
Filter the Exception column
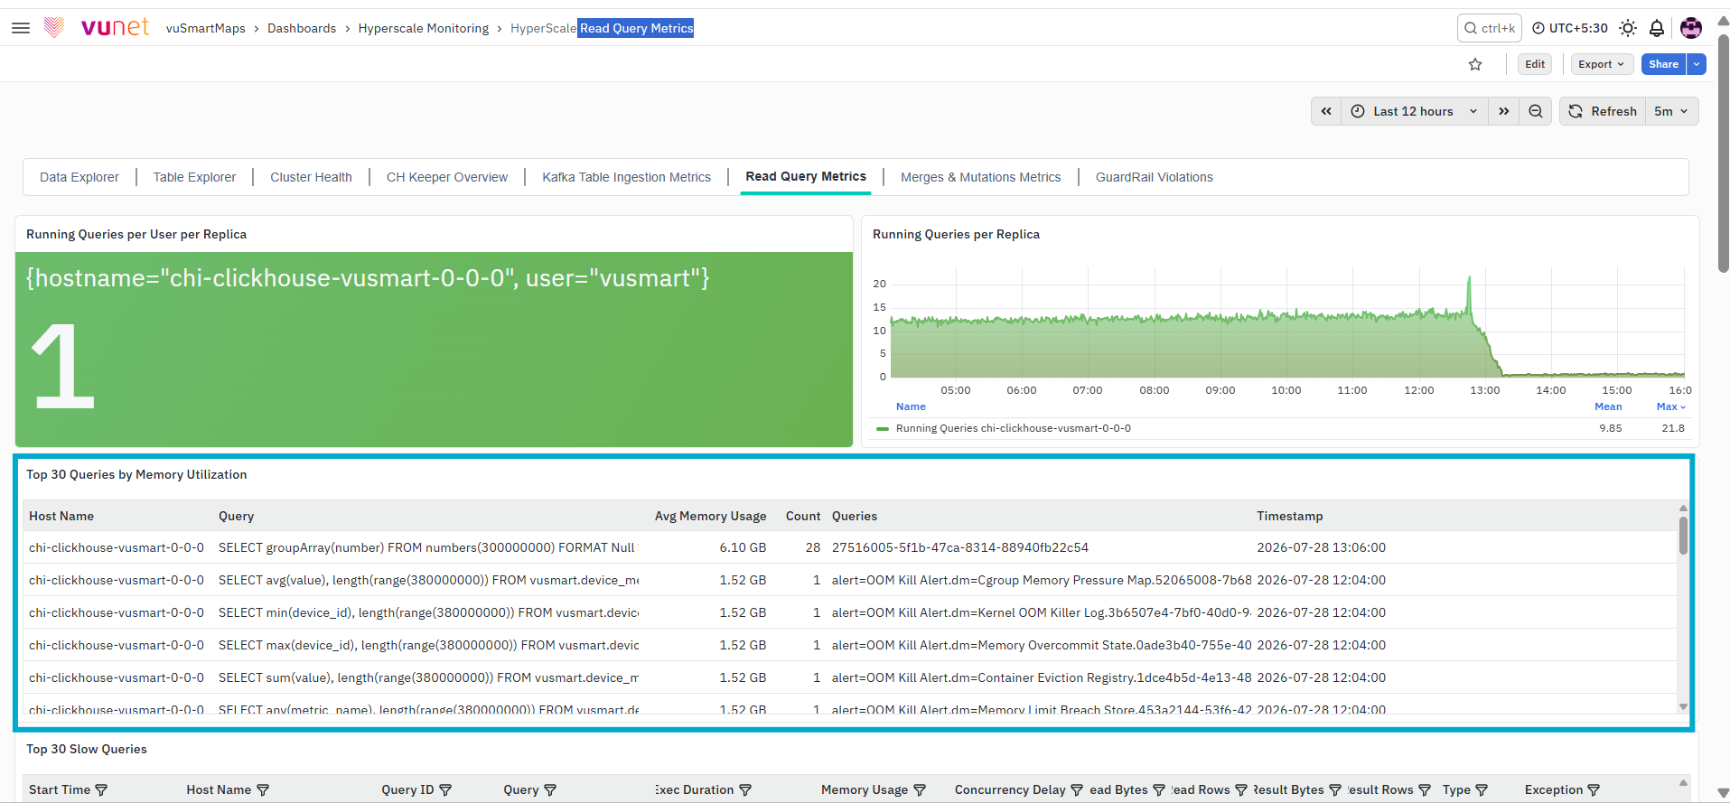(1594, 789)
